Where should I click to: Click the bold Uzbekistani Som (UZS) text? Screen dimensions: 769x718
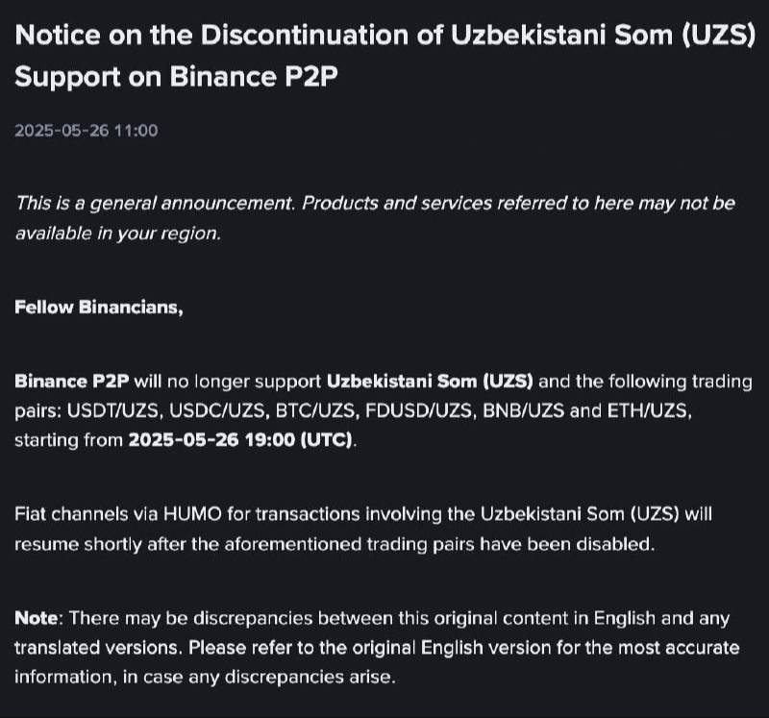tap(430, 381)
